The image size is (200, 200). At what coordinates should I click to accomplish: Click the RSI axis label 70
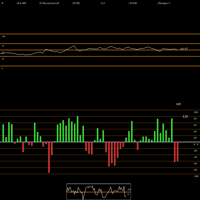click(x=3, y=46)
